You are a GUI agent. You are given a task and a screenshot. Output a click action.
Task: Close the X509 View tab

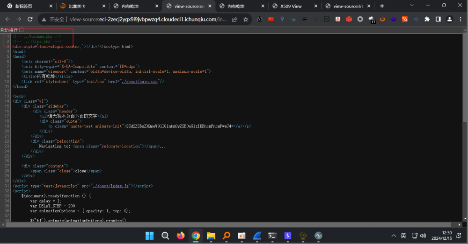(x=315, y=6)
